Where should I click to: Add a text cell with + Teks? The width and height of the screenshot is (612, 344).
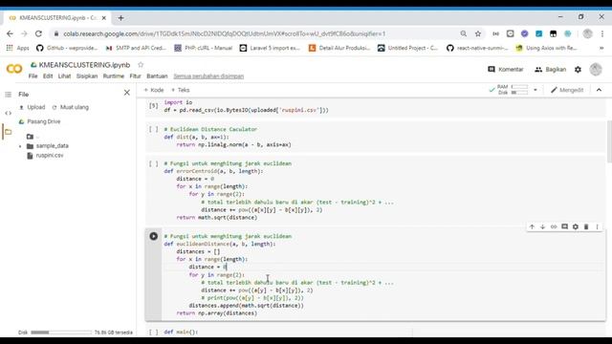point(181,90)
